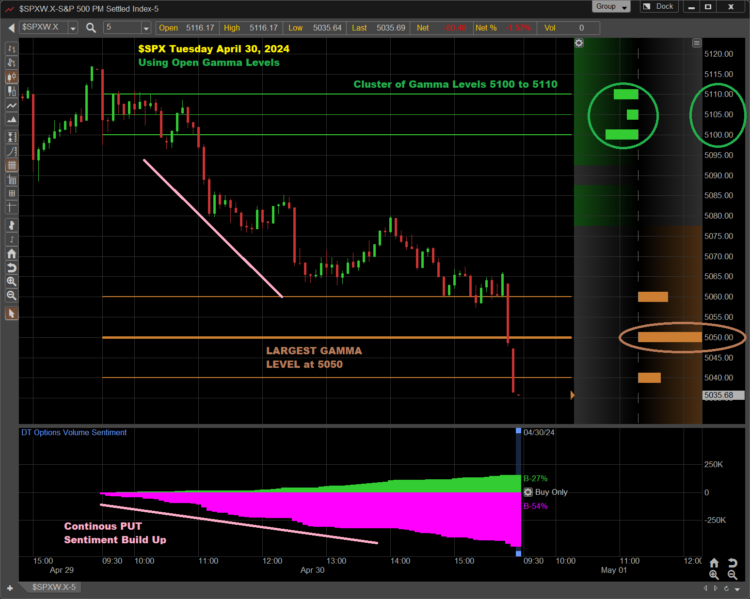This screenshot has width=750, height=599.
Task: Undo last action in left toolbar
Action: point(12,268)
